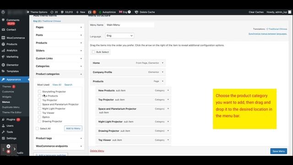Open Customize submenu item
Screen dimensions: 293x165
tap(8, 92)
